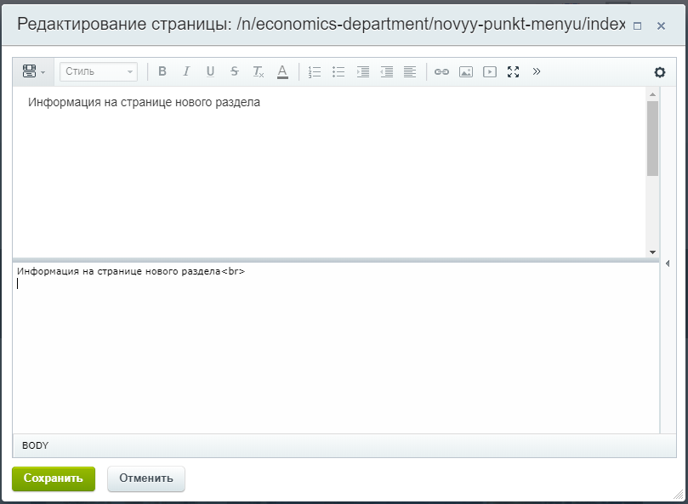Viewport: 688px width, 504px height.
Task: Click the visual editor scrollbar thumb
Action: [x=652, y=139]
